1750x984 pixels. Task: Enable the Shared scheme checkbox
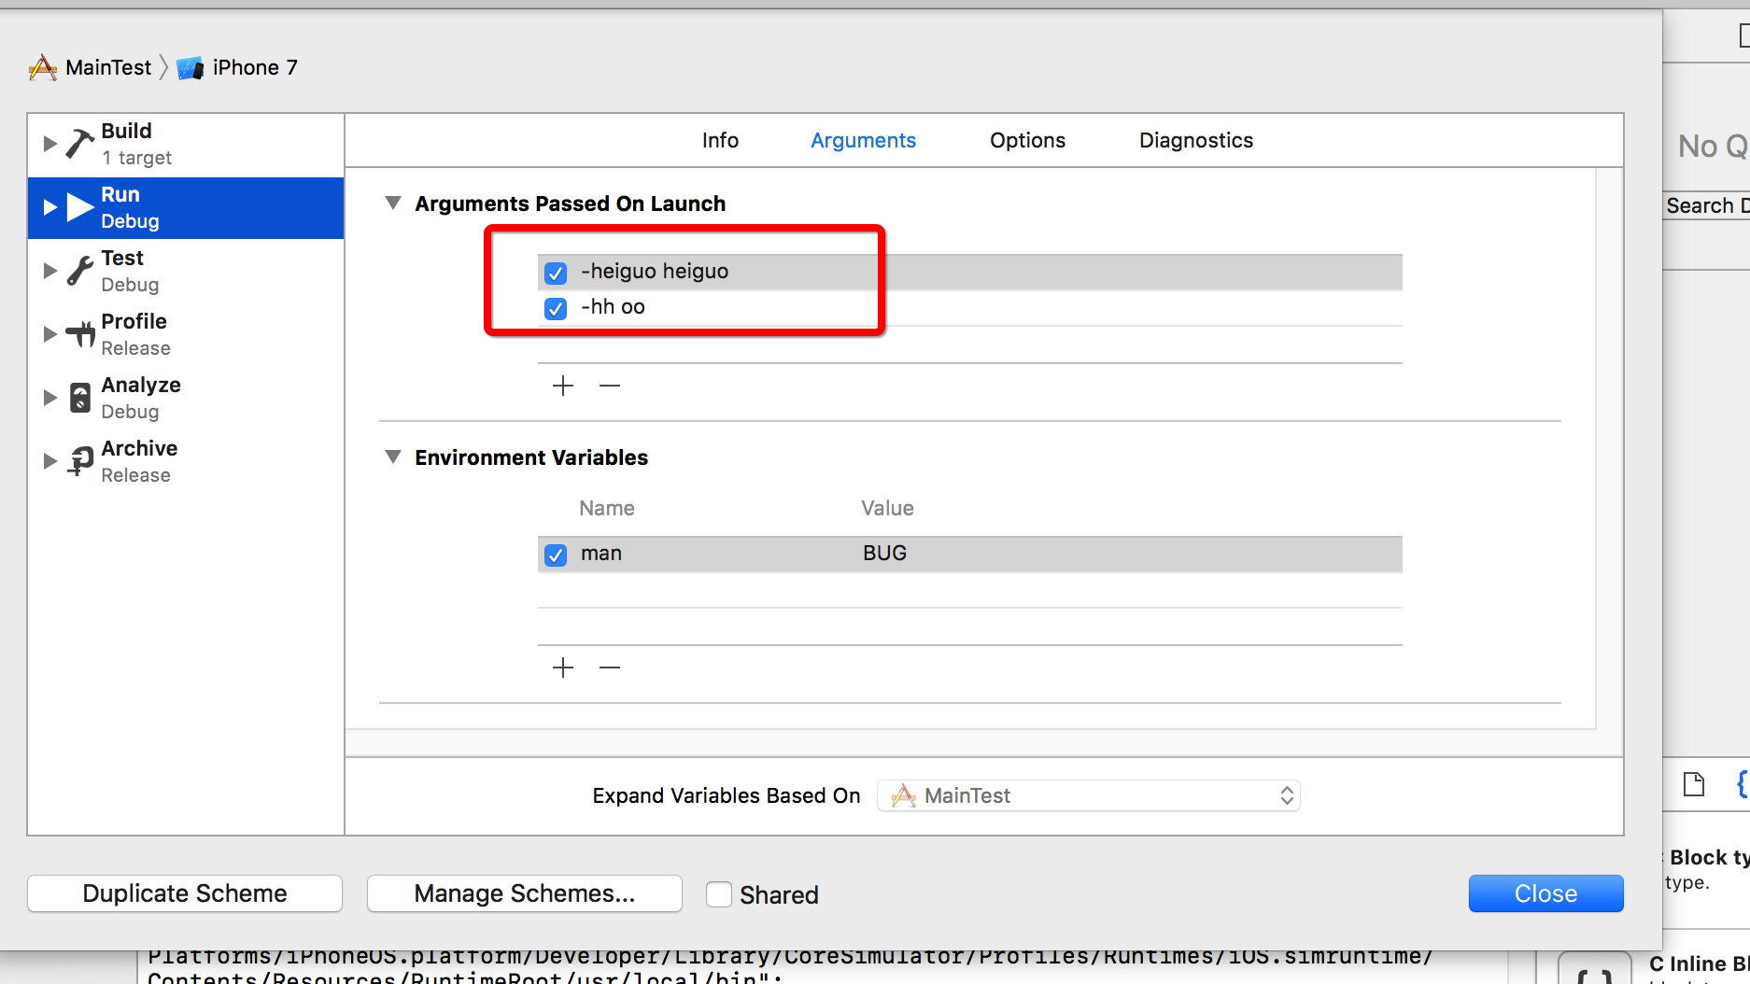click(x=719, y=894)
